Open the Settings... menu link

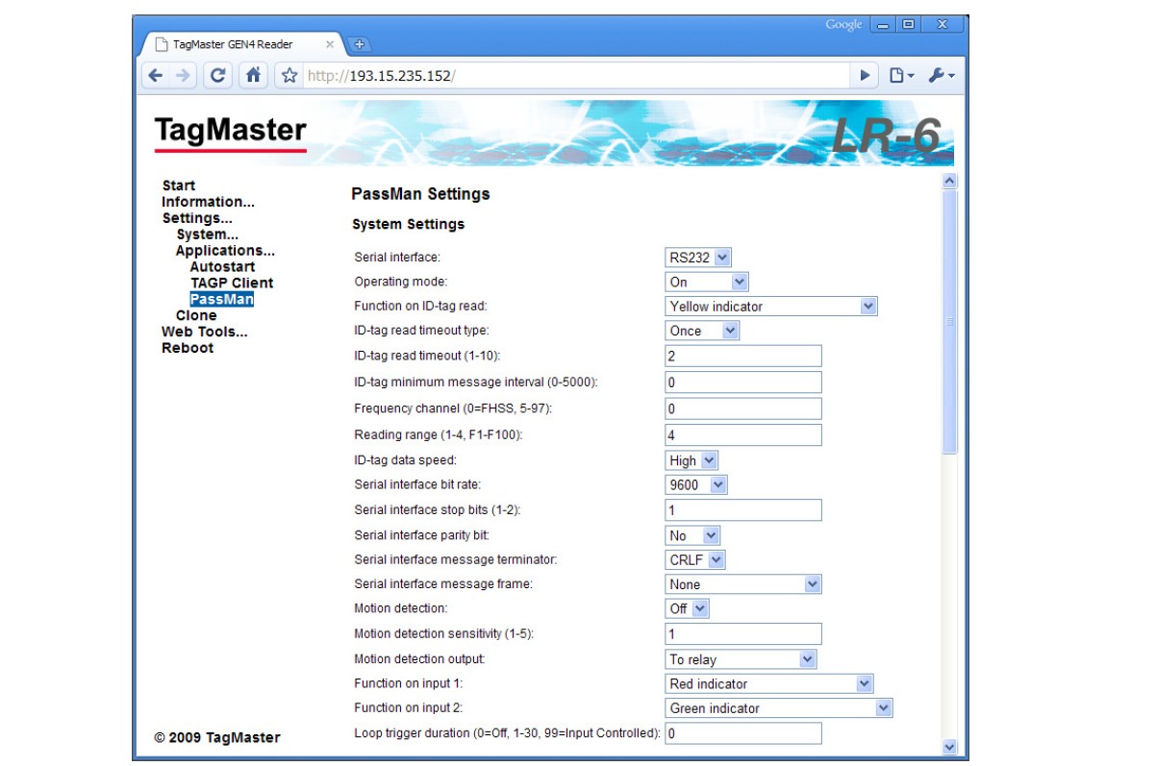click(197, 218)
